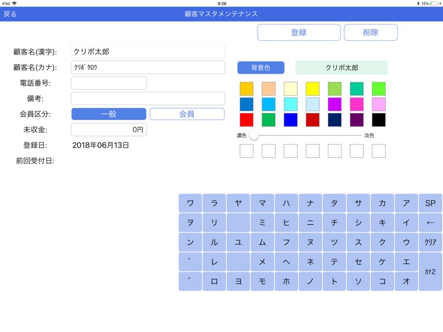Tap the ク kana key

[382, 242]
